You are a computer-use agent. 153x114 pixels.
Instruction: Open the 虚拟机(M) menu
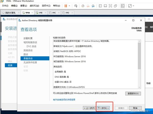34,6
